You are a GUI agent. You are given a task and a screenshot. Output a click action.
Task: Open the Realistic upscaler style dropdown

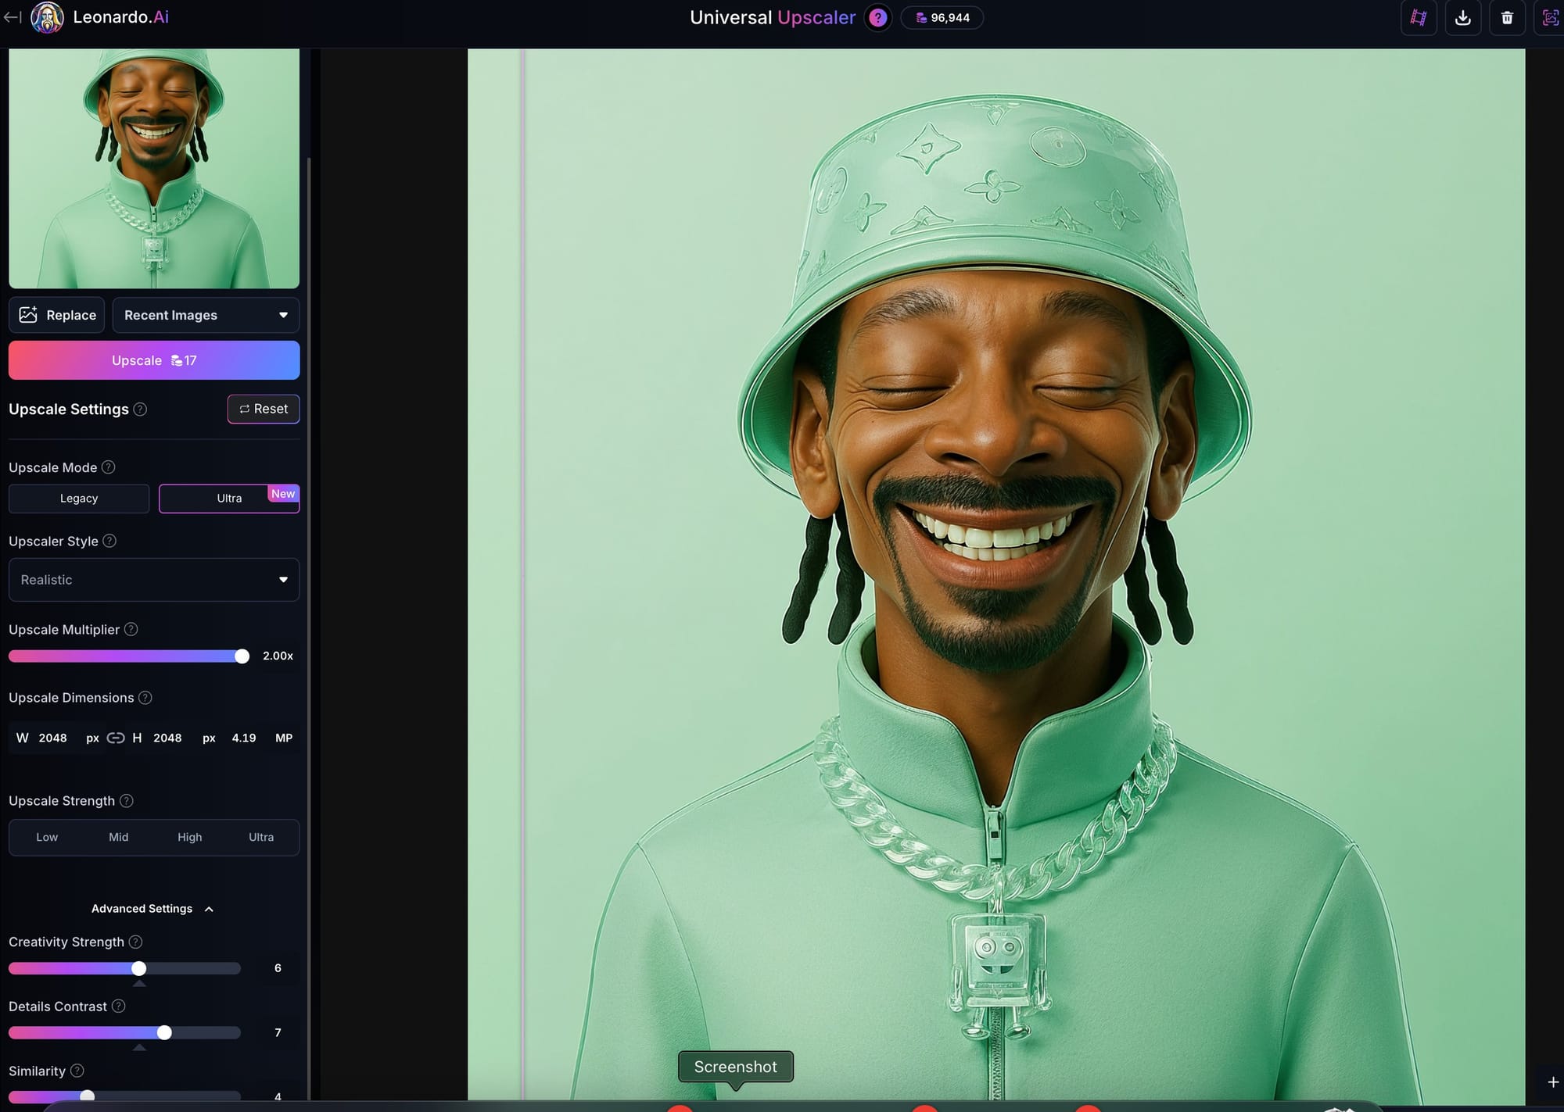point(154,580)
